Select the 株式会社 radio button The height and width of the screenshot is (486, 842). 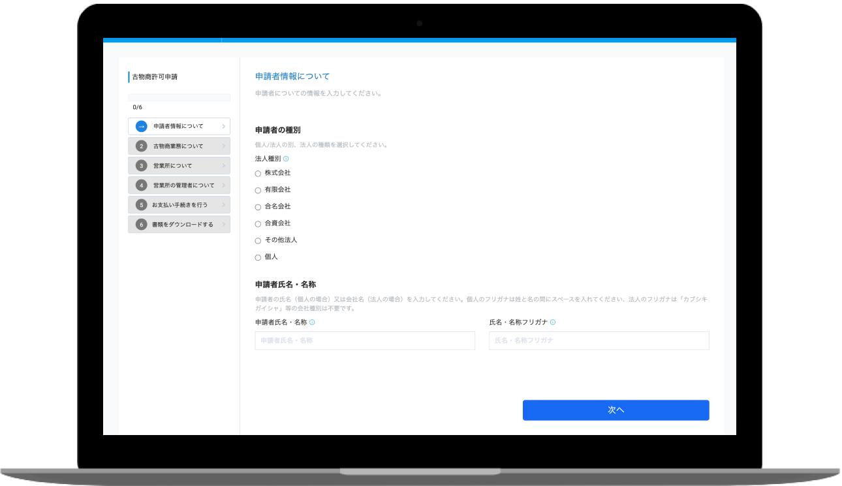pos(258,172)
